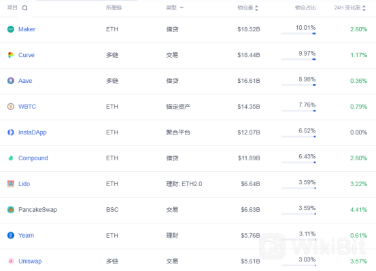The height and width of the screenshot is (271, 376).
Task: Click the 锁仓占比 column header
Action: (305, 8)
